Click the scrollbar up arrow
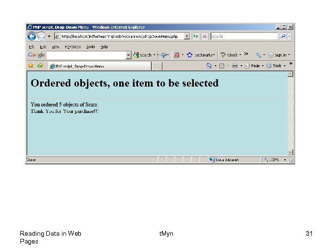Image resolution: width=333 pixels, height=250 pixels. (290, 74)
